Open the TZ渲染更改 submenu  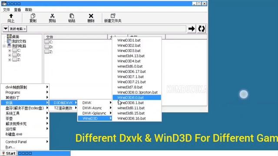pos(63,108)
